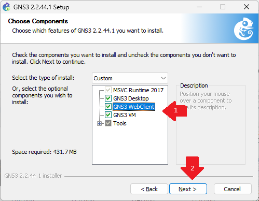Screen dimensions: 259x201
Task: Select MSVC Runtime 2017 tree label
Action: [x=139, y=90]
